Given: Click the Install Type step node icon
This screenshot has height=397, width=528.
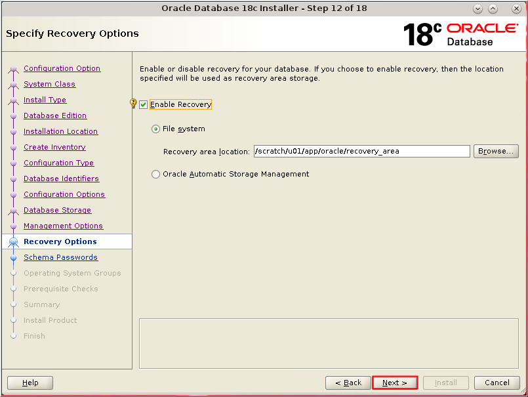Looking at the screenshot, I should click(x=14, y=101).
